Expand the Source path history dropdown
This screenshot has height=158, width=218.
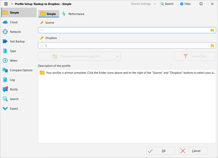point(42,30)
